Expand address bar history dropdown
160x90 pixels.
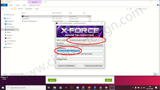[x=127, y=9]
